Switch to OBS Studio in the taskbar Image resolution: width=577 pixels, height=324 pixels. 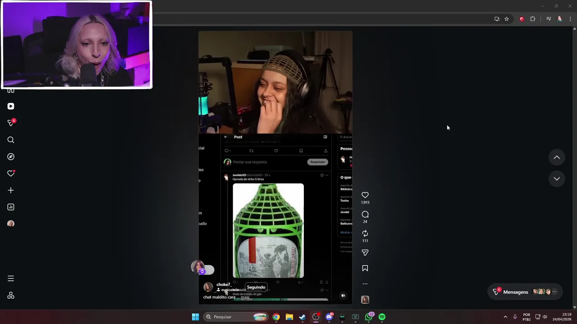(x=316, y=317)
